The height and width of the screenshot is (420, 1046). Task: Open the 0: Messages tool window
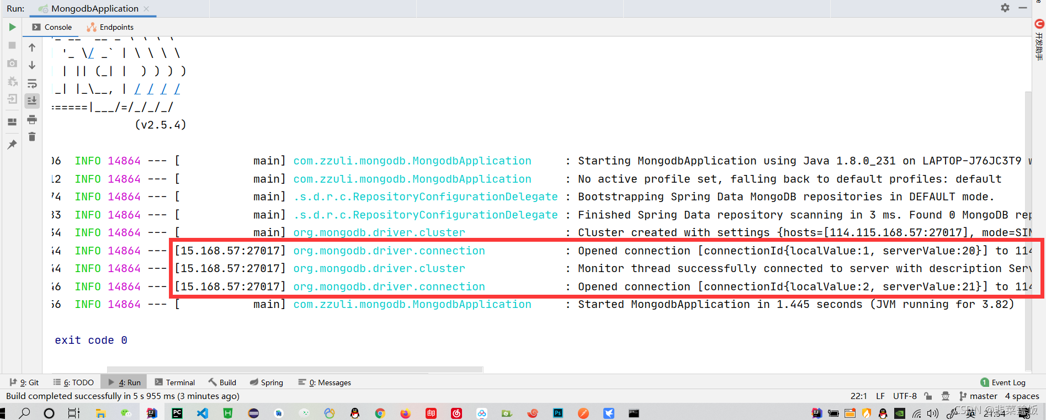pyautogui.click(x=325, y=382)
